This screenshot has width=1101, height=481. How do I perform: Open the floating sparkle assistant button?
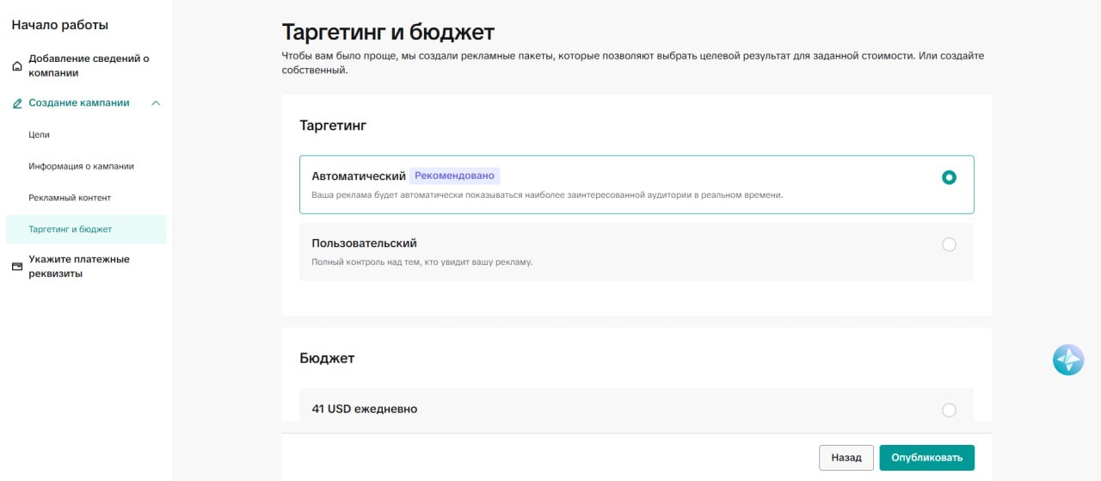pyautogui.click(x=1068, y=359)
